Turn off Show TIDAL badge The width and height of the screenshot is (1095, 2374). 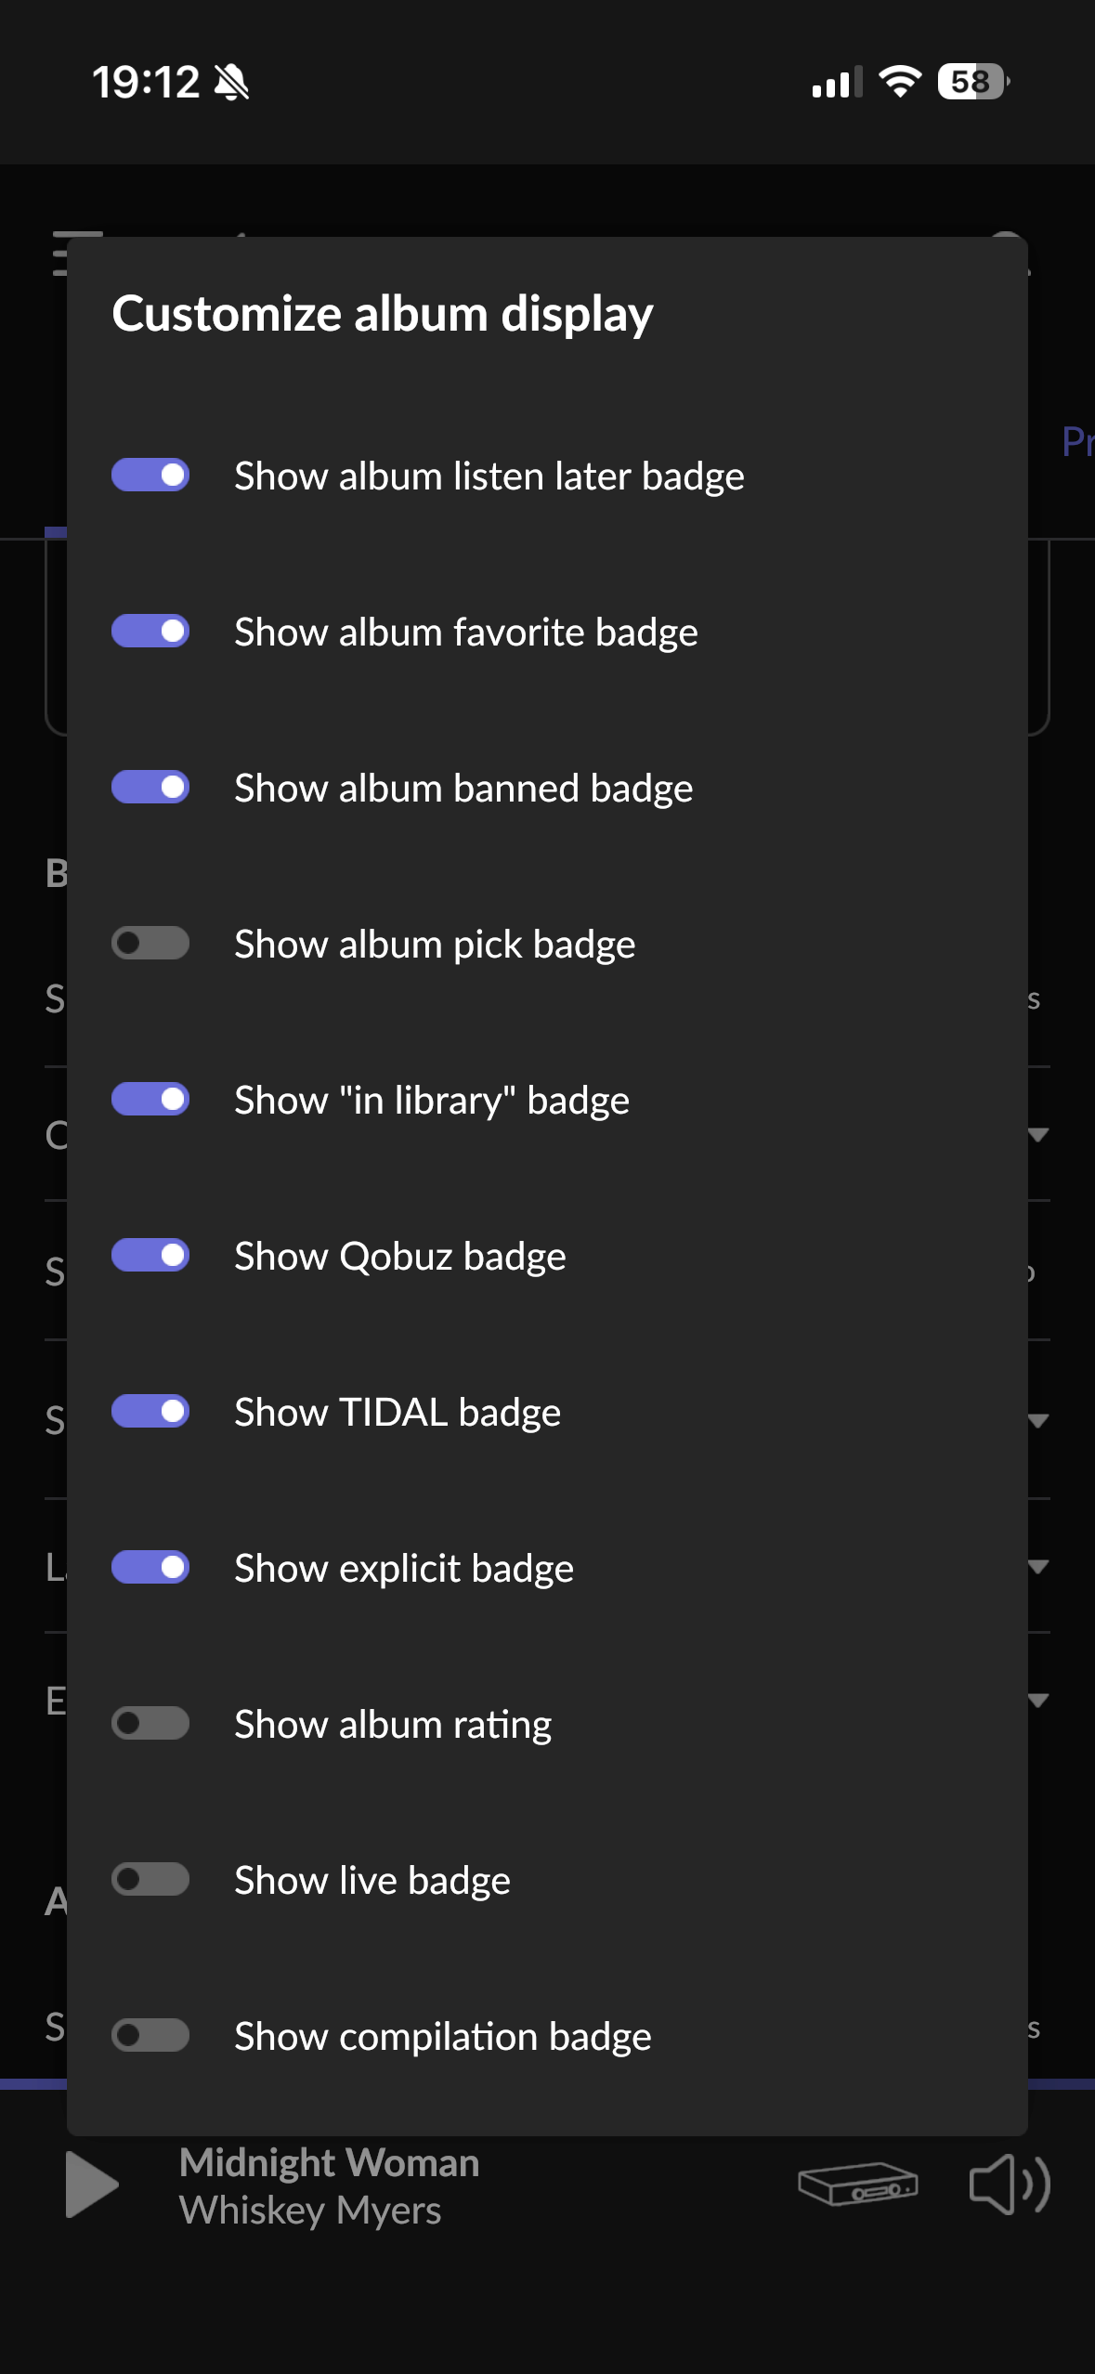tap(150, 1412)
